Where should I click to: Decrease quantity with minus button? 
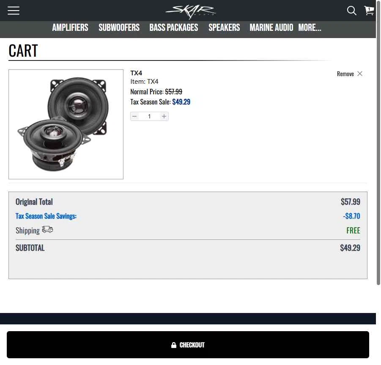click(x=134, y=116)
